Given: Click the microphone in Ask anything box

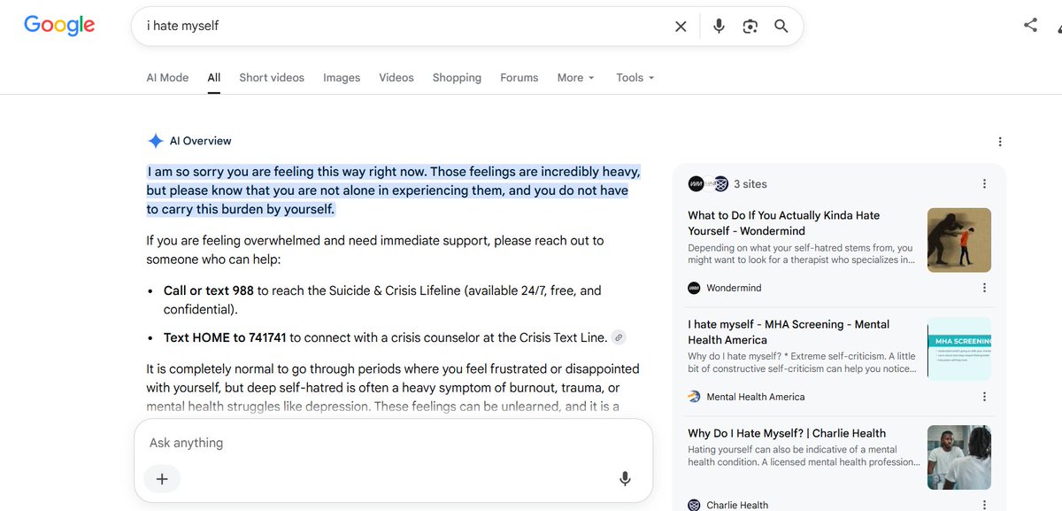Looking at the screenshot, I should pos(625,479).
